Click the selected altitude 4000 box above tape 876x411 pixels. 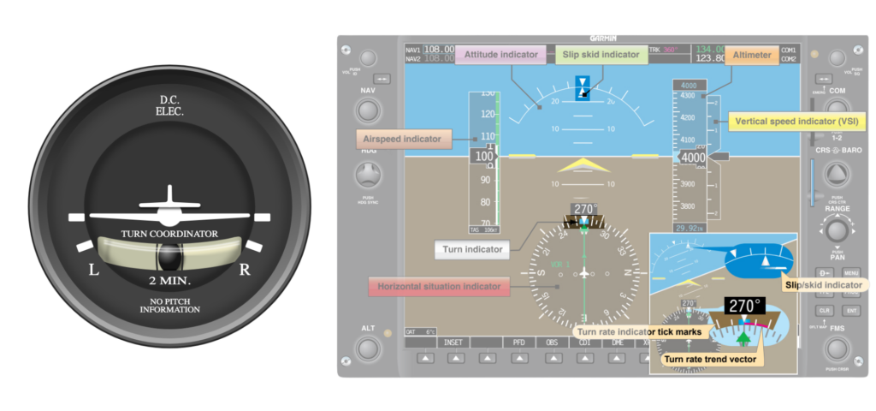tap(690, 86)
